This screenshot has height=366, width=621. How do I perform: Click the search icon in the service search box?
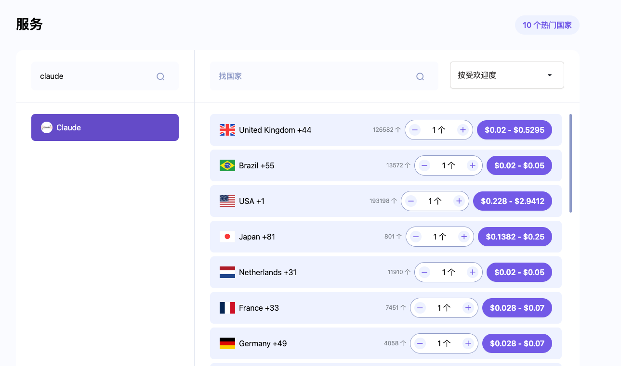click(x=160, y=76)
